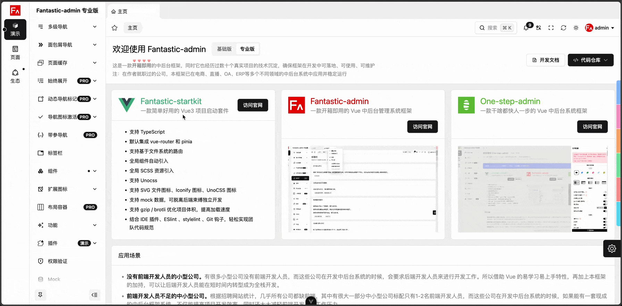
Task: Click the page refresh icon
Action: pos(563,28)
